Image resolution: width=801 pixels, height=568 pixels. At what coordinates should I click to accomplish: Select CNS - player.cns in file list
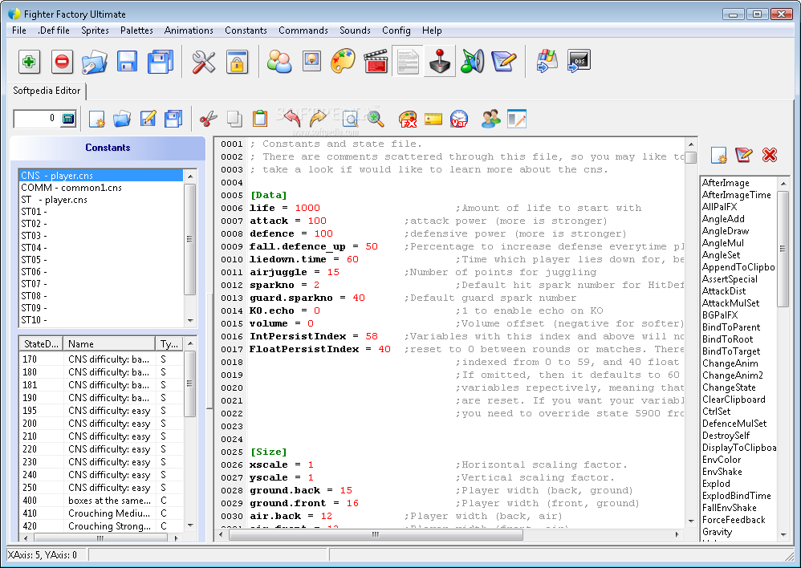[x=101, y=175]
